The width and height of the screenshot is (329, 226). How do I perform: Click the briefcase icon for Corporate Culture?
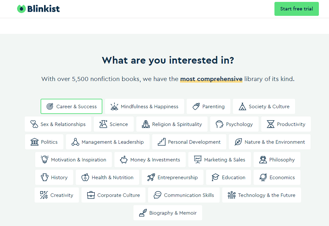pyautogui.click(x=91, y=195)
